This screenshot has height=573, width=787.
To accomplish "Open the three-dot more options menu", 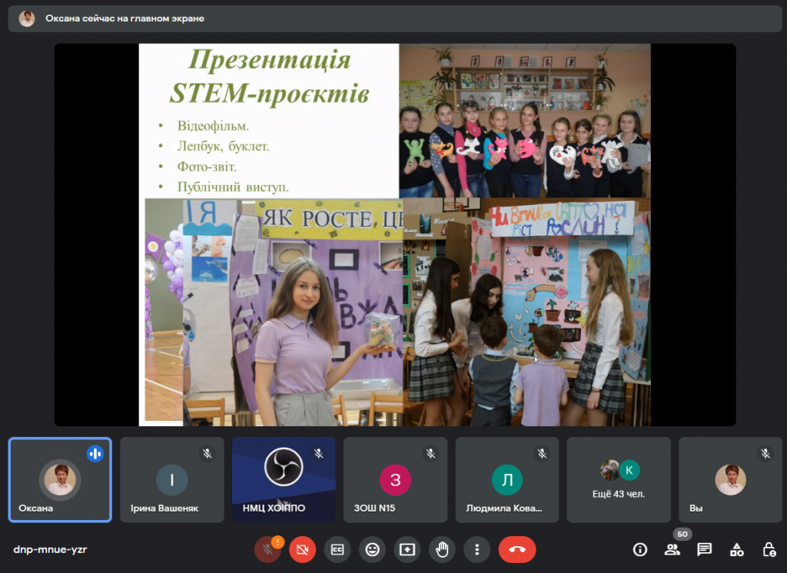I will 477,549.
